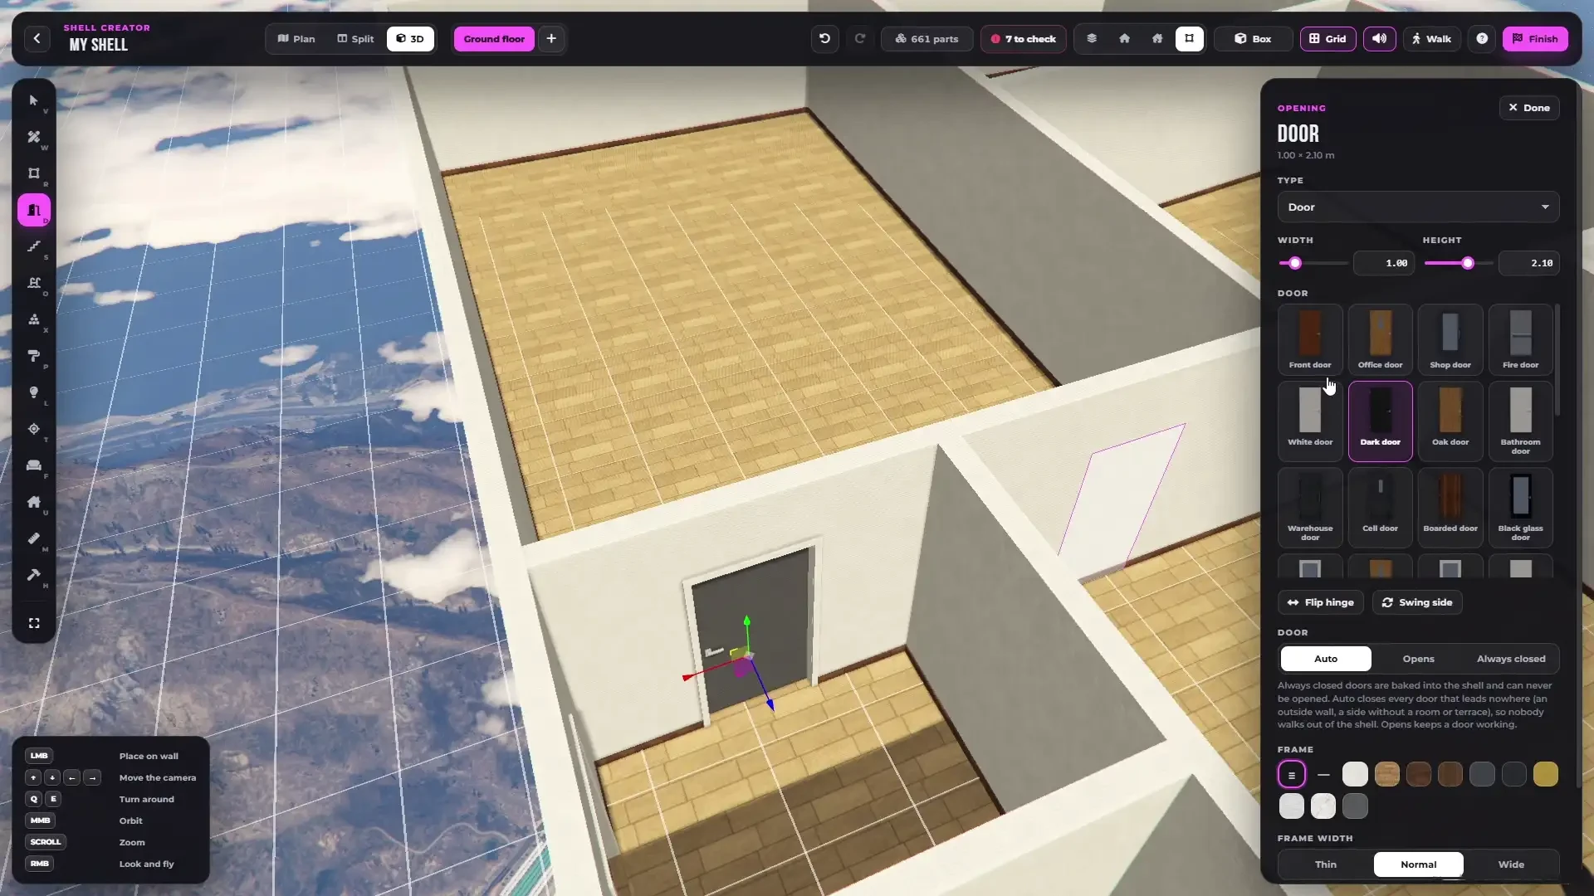Activate the door and opening tool
This screenshot has width=1594, height=896.
34,210
